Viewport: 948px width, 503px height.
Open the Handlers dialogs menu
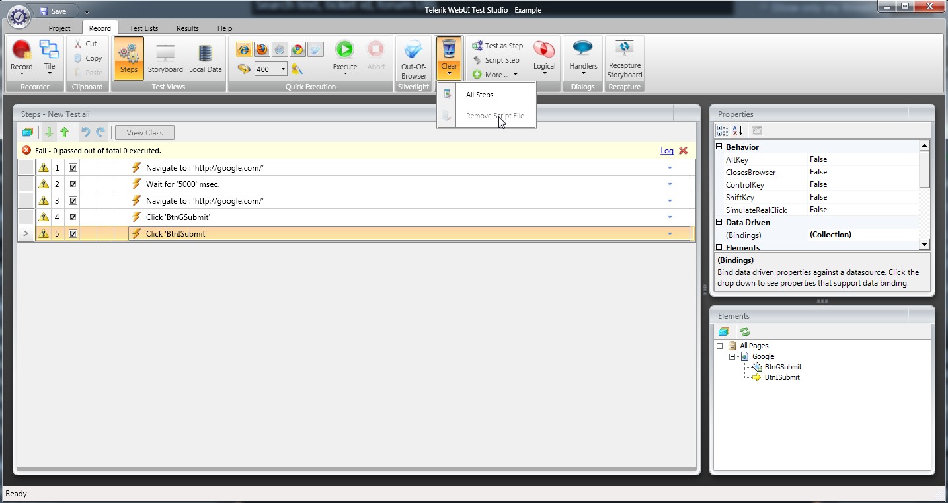click(x=583, y=56)
